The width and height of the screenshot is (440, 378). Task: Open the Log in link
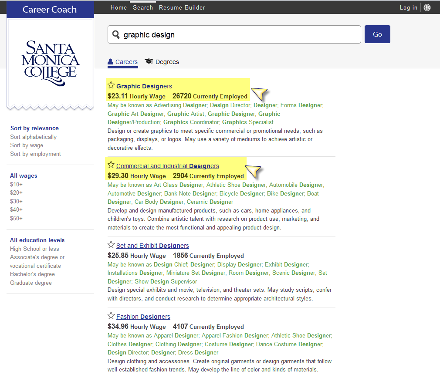tap(408, 7)
